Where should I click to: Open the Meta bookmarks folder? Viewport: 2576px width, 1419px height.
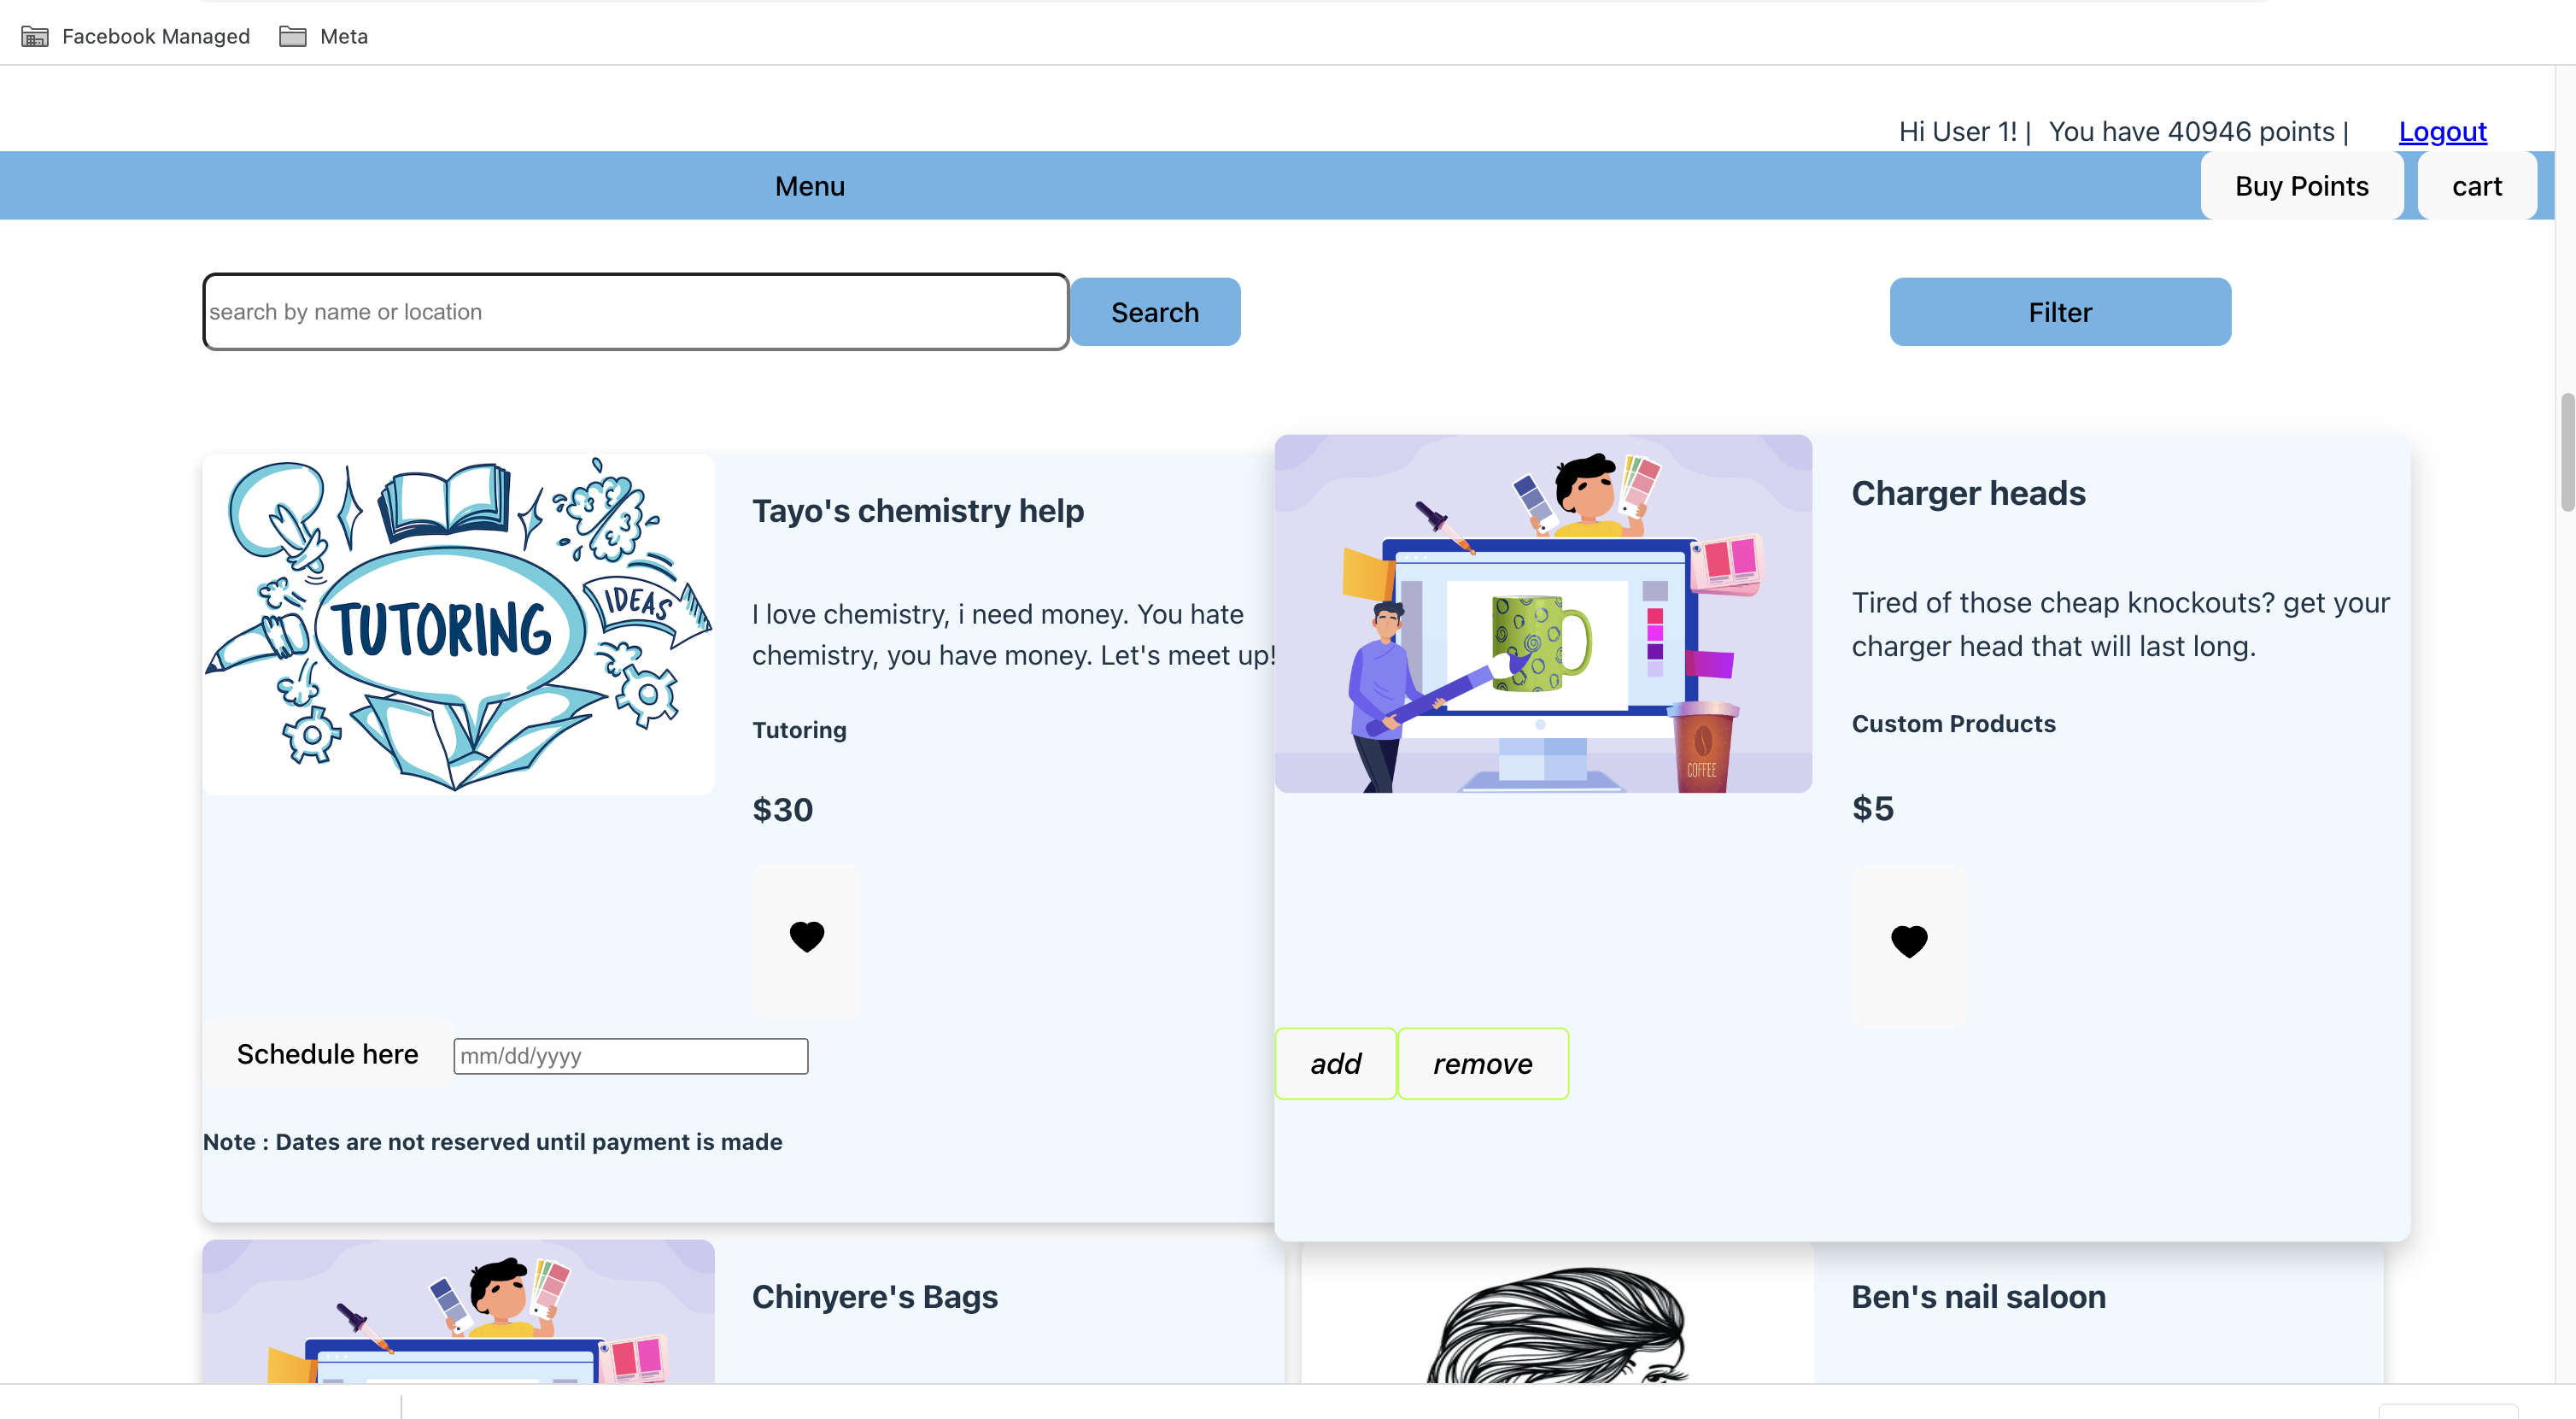[x=323, y=36]
